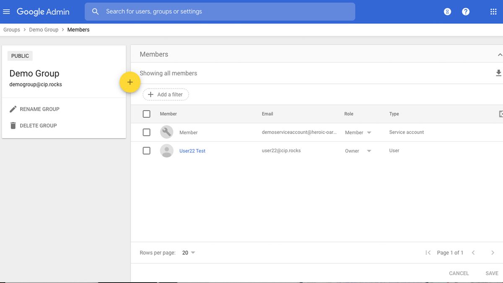
Task: Click the search magnifier icon
Action: click(x=95, y=11)
